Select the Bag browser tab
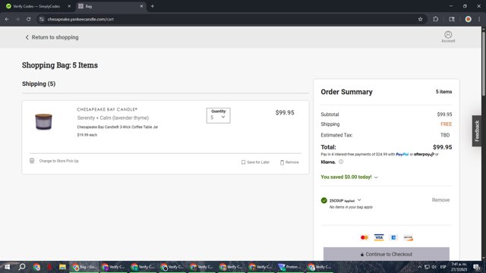This screenshot has height=273, width=486. [110, 6]
